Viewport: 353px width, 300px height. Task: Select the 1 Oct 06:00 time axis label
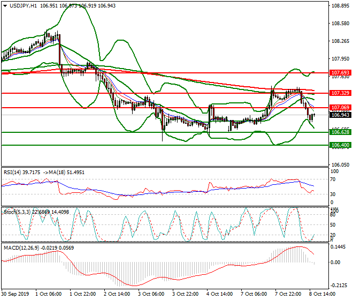[48, 294]
